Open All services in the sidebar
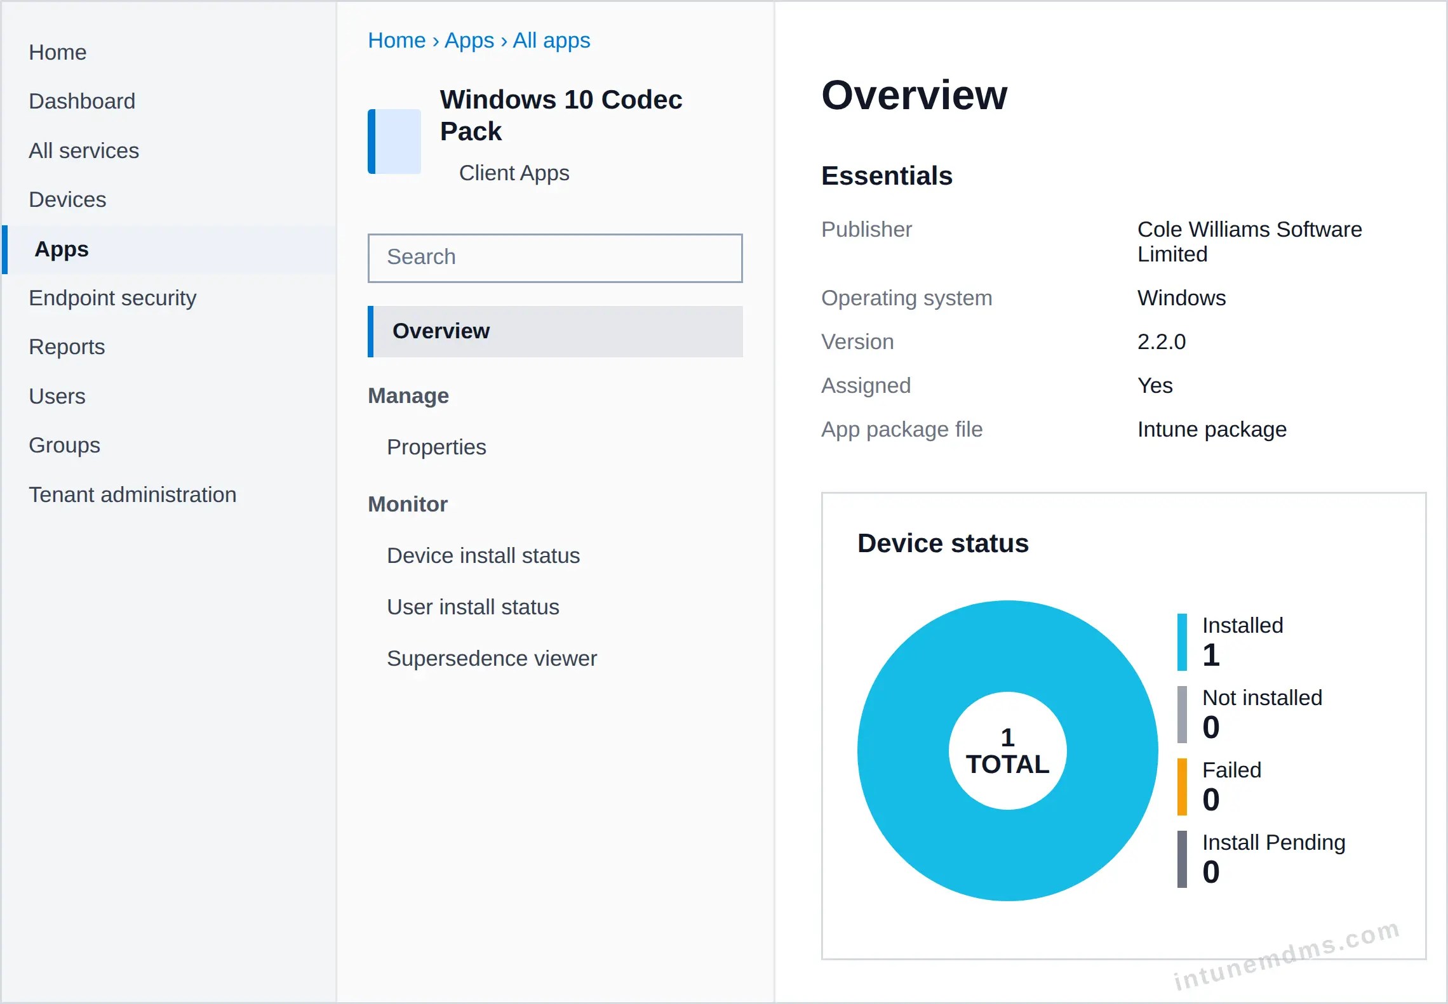1448x1004 pixels. pyautogui.click(x=84, y=150)
